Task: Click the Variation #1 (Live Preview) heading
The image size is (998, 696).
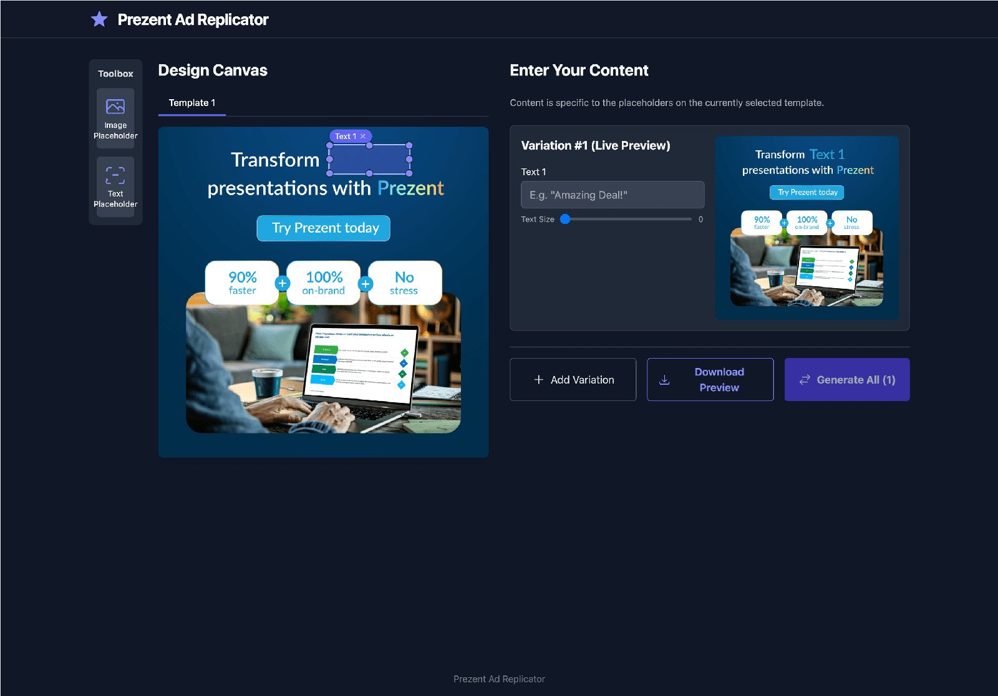Action: [596, 145]
